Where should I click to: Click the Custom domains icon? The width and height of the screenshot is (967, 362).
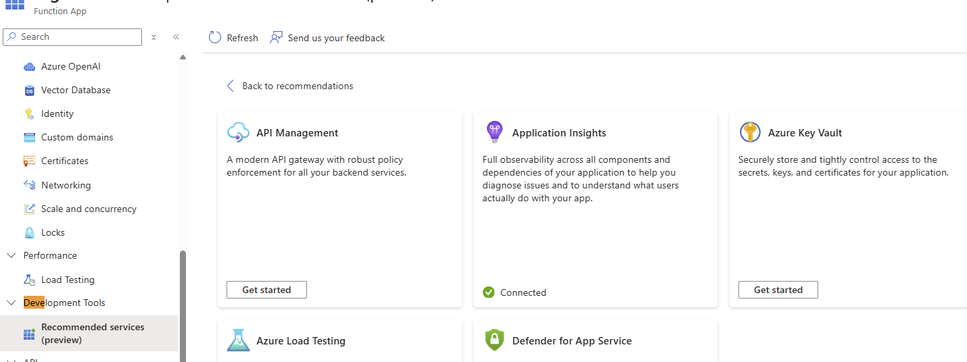click(29, 137)
